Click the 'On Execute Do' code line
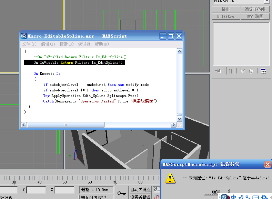 (x=47, y=73)
